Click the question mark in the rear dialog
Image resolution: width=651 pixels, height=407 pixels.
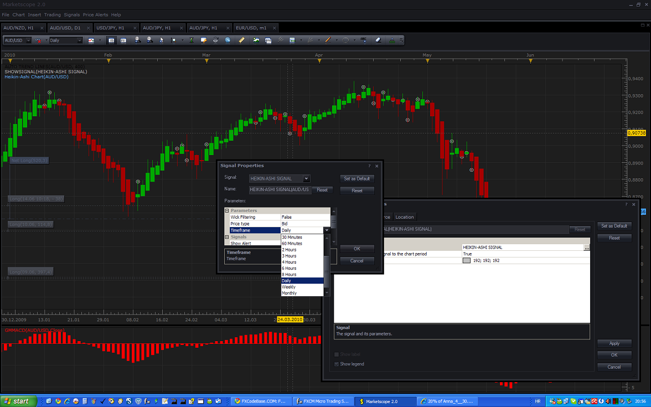click(x=626, y=204)
